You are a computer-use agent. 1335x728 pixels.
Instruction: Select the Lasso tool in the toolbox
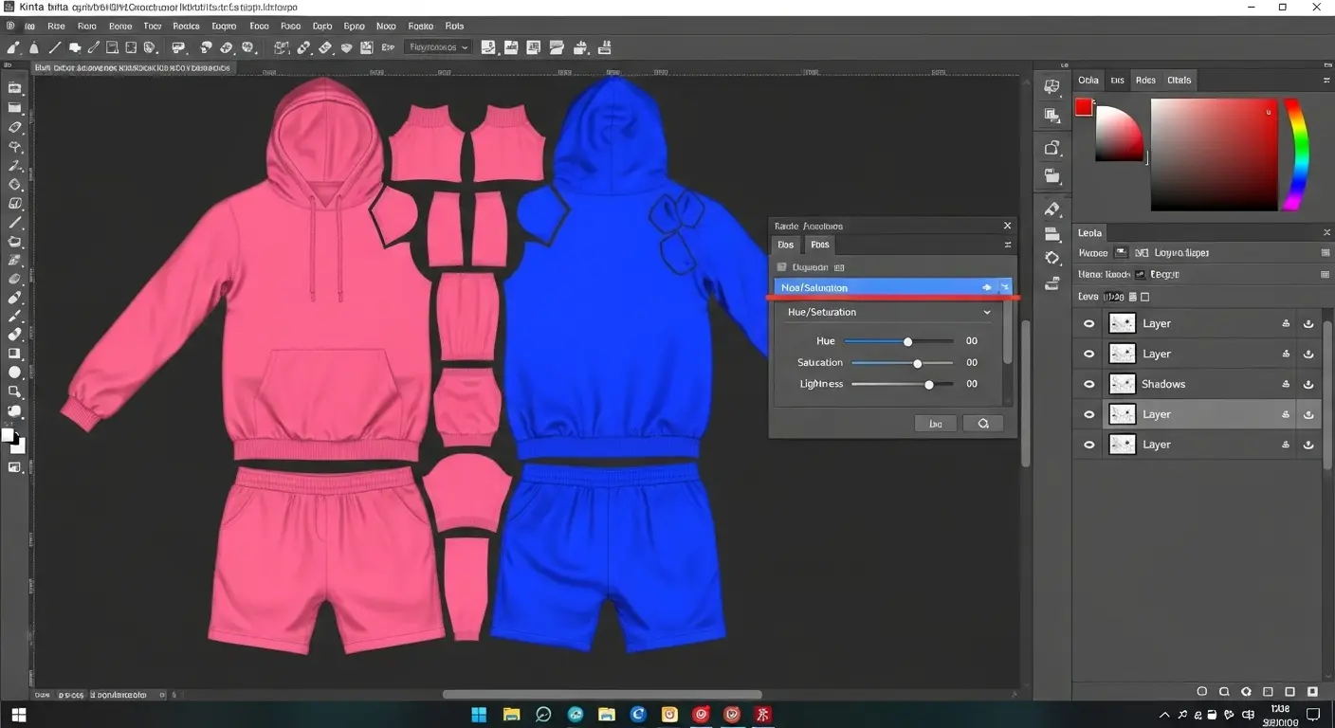coord(15,128)
